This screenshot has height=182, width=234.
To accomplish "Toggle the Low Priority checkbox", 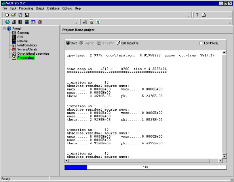I will 201,43.
